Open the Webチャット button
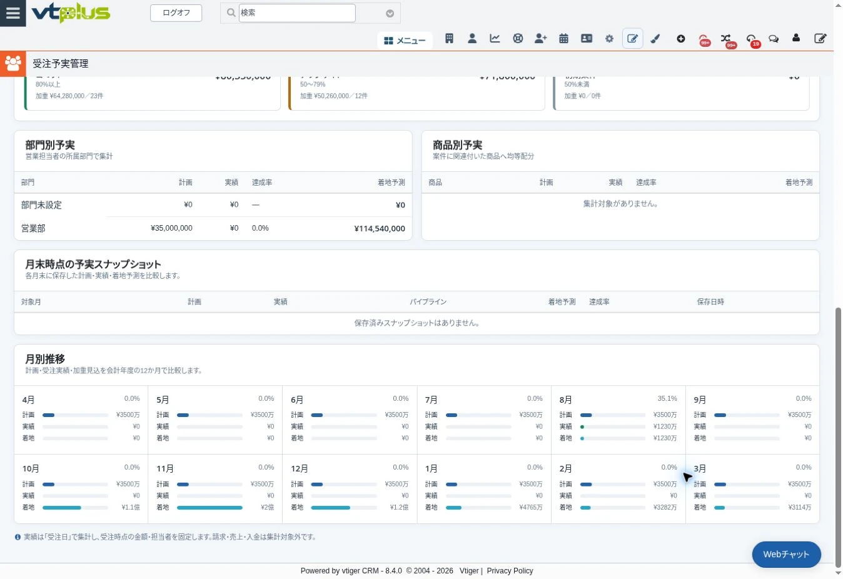Image resolution: width=843 pixels, height=579 pixels. coord(786,555)
